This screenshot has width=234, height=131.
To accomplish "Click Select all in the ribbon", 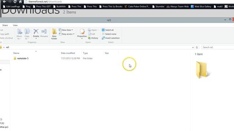I will (107, 30).
